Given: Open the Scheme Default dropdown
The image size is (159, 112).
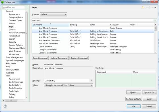Looking at the screenshot, I should [53, 14].
